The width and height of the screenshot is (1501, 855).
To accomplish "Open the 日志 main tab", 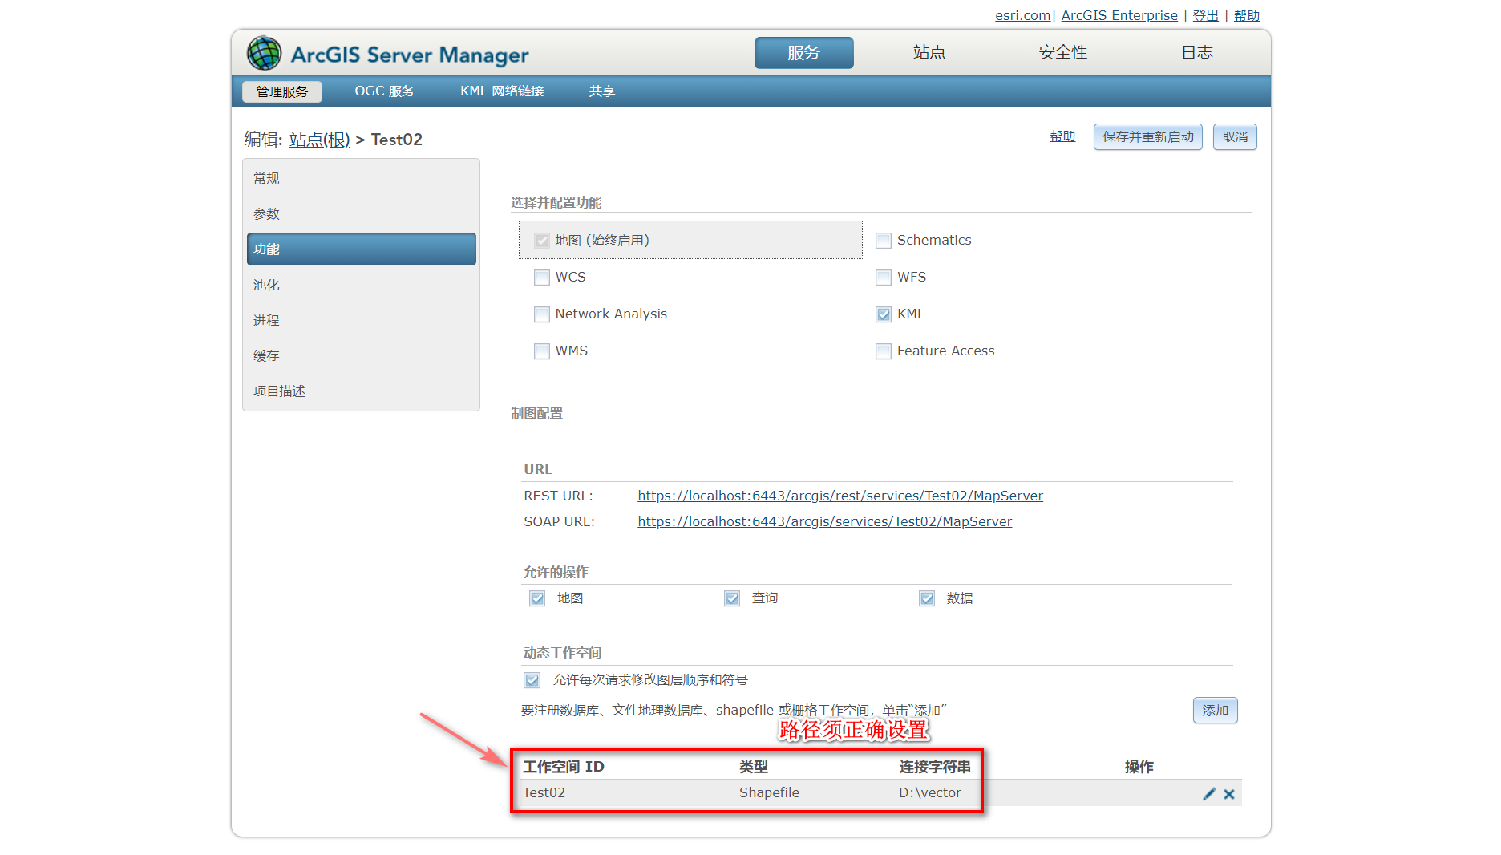I will (x=1197, y=53).
